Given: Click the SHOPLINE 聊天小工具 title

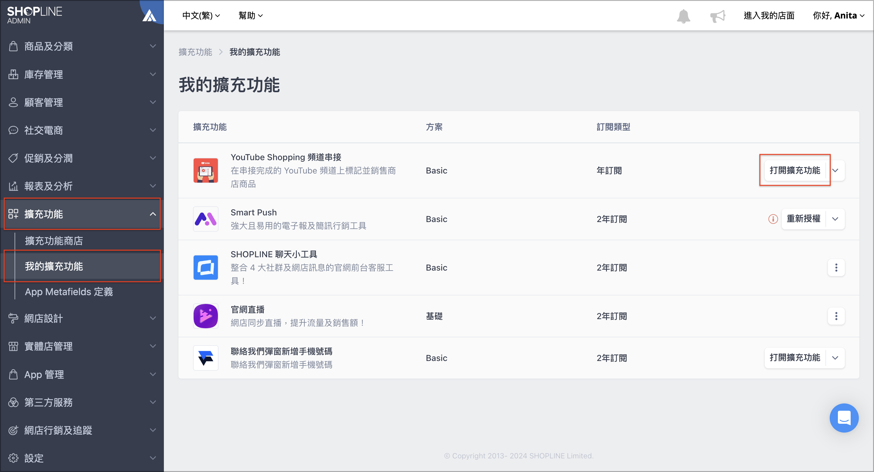Looking at the screenshot, I should pos(274,254).
